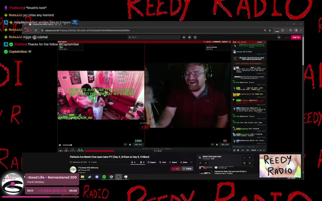Open the FTLdump VOD (Mirrors) channel link
The width and height of the screenshot is (322, 201).
click(88, 168)
